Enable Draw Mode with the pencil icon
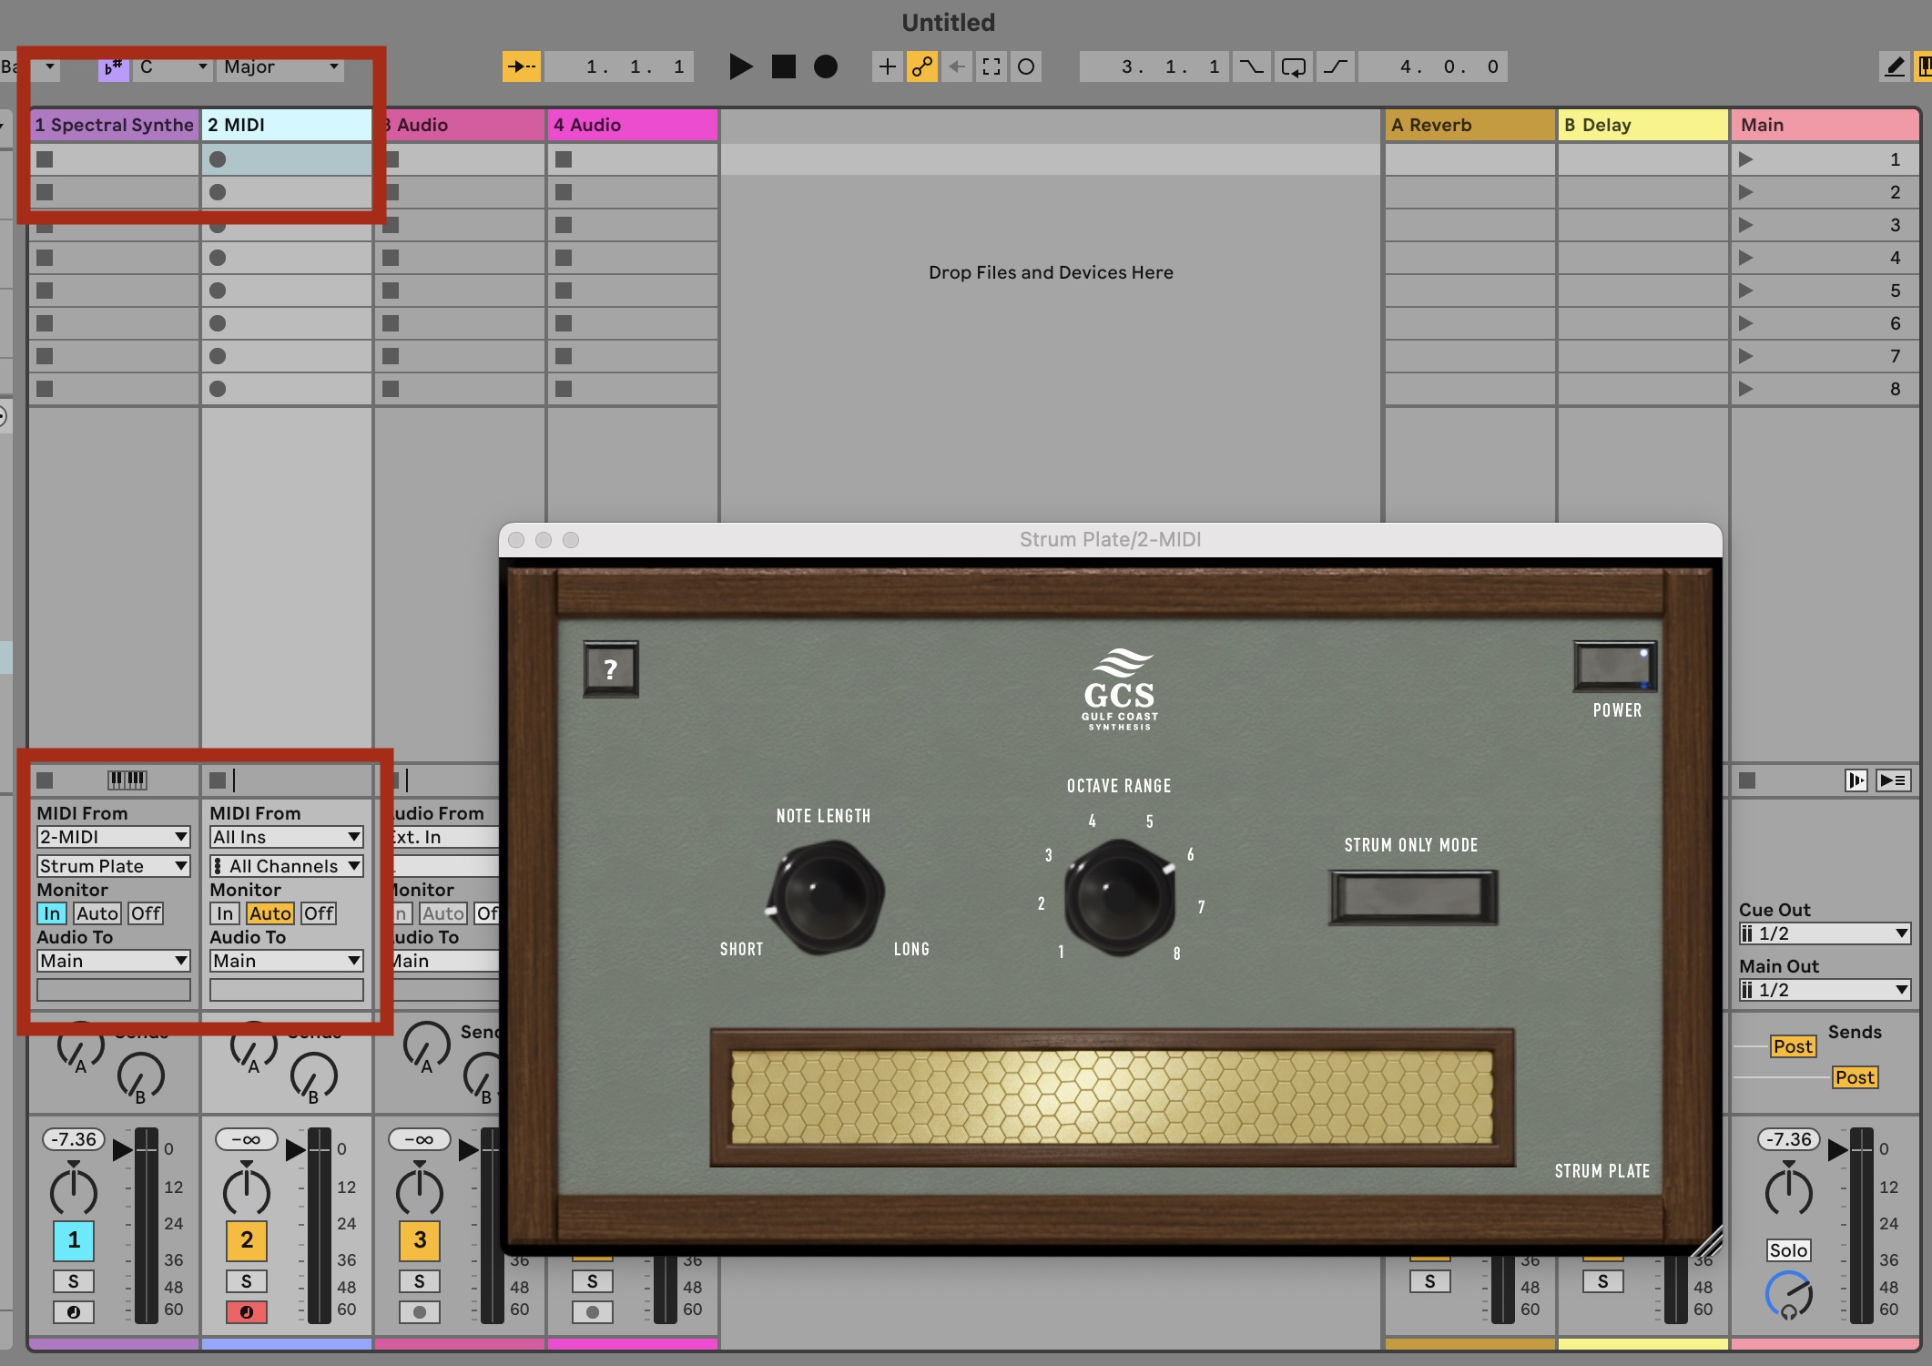Viewport: 1932px width, 1366px height. pos(1893,66)
